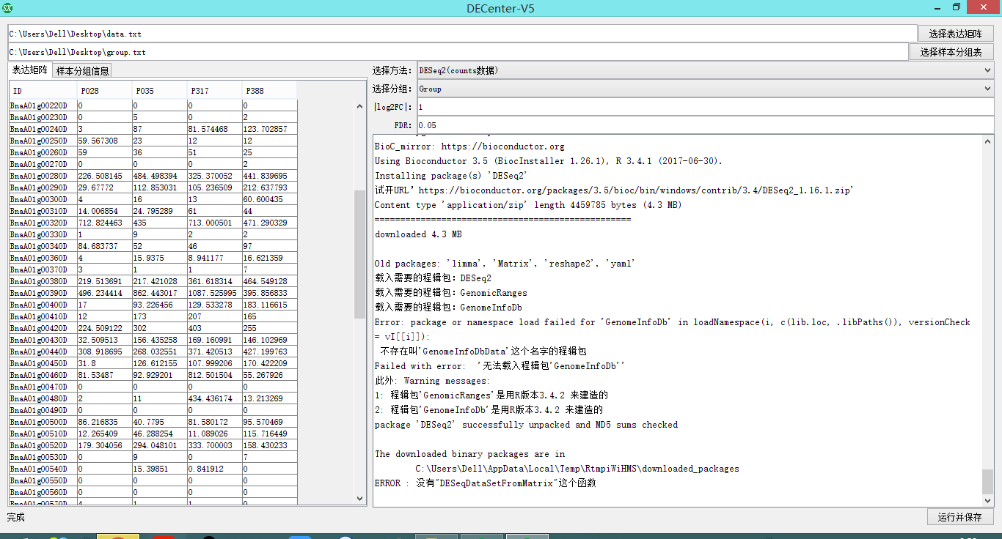Click the P317 column header

point(214,91)
